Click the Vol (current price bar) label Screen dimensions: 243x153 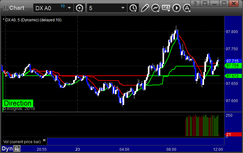pyautogui.click(x=22, y=142)
